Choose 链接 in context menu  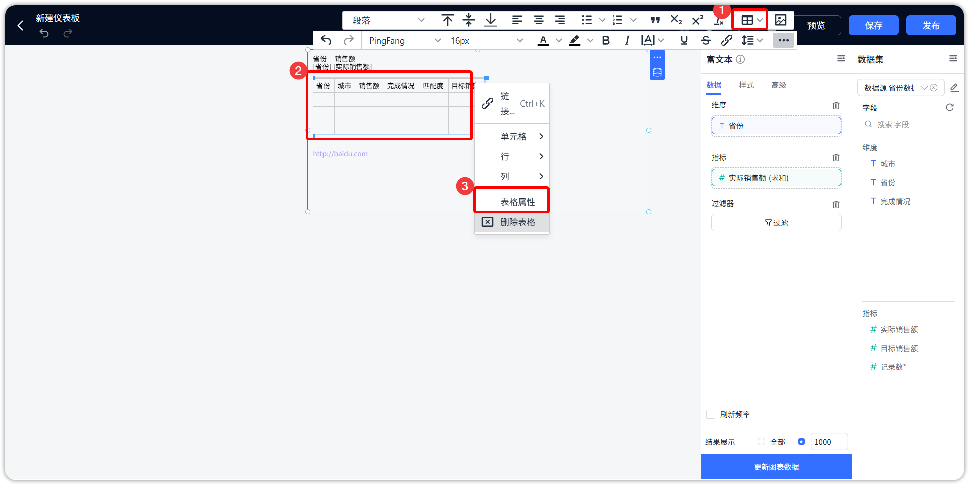click(512, 103)
